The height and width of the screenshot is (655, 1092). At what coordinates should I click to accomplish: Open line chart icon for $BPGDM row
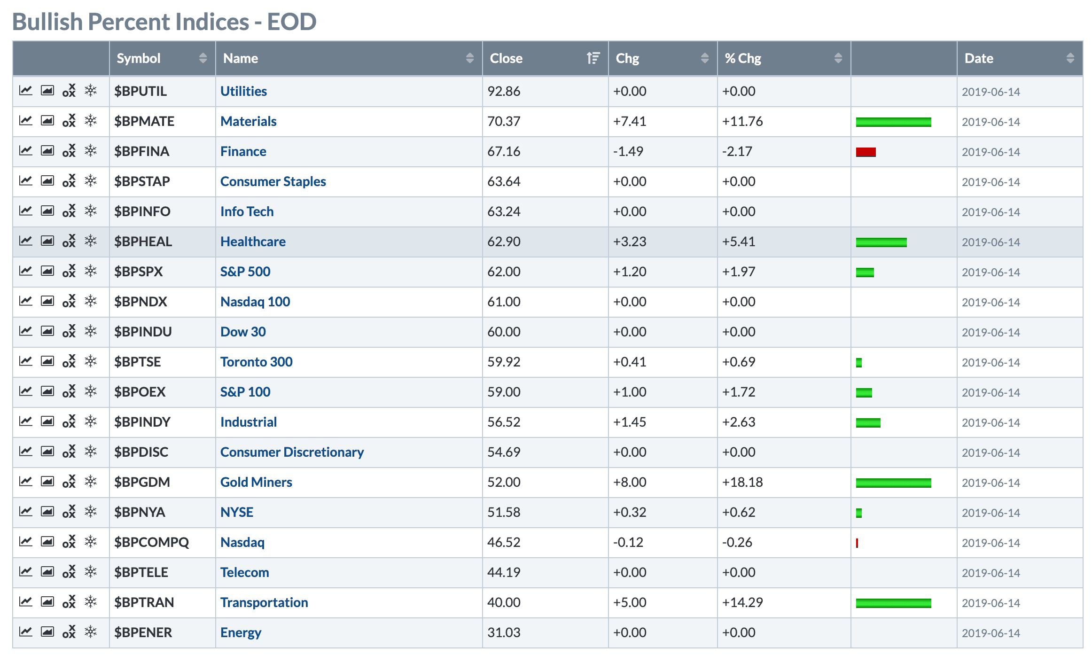click(x=26, y=482)
